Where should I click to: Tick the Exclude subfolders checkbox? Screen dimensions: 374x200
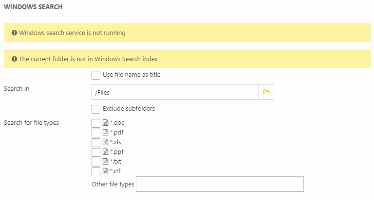96,109
